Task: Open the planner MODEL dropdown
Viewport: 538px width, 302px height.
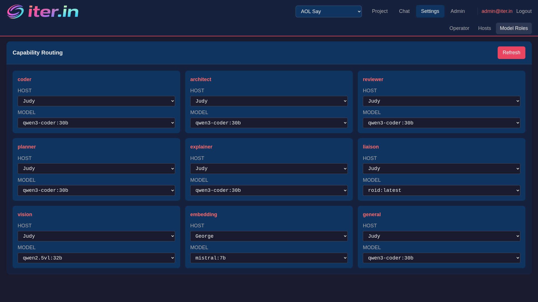Action: (96, 190)
